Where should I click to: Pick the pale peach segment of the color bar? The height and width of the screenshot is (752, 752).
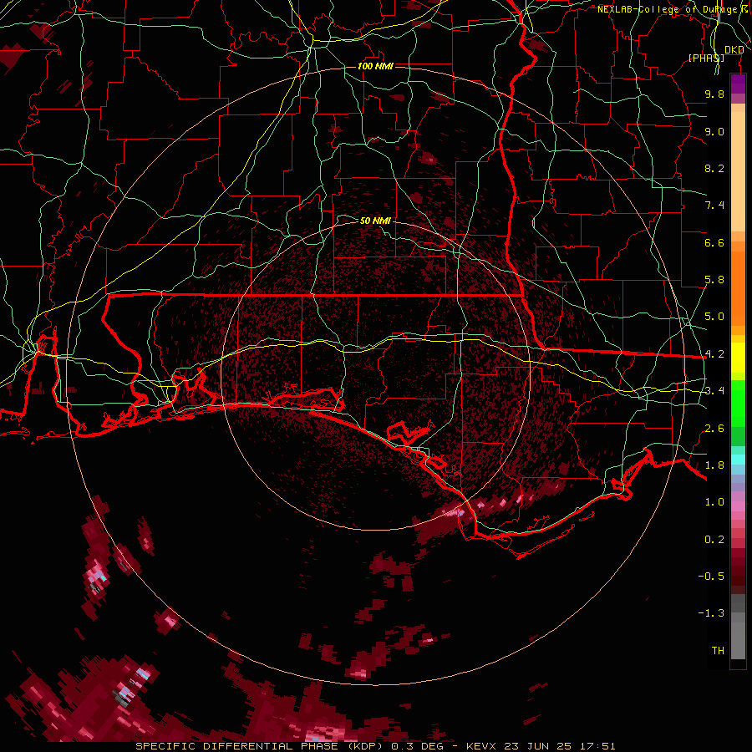tap(738, 171)
